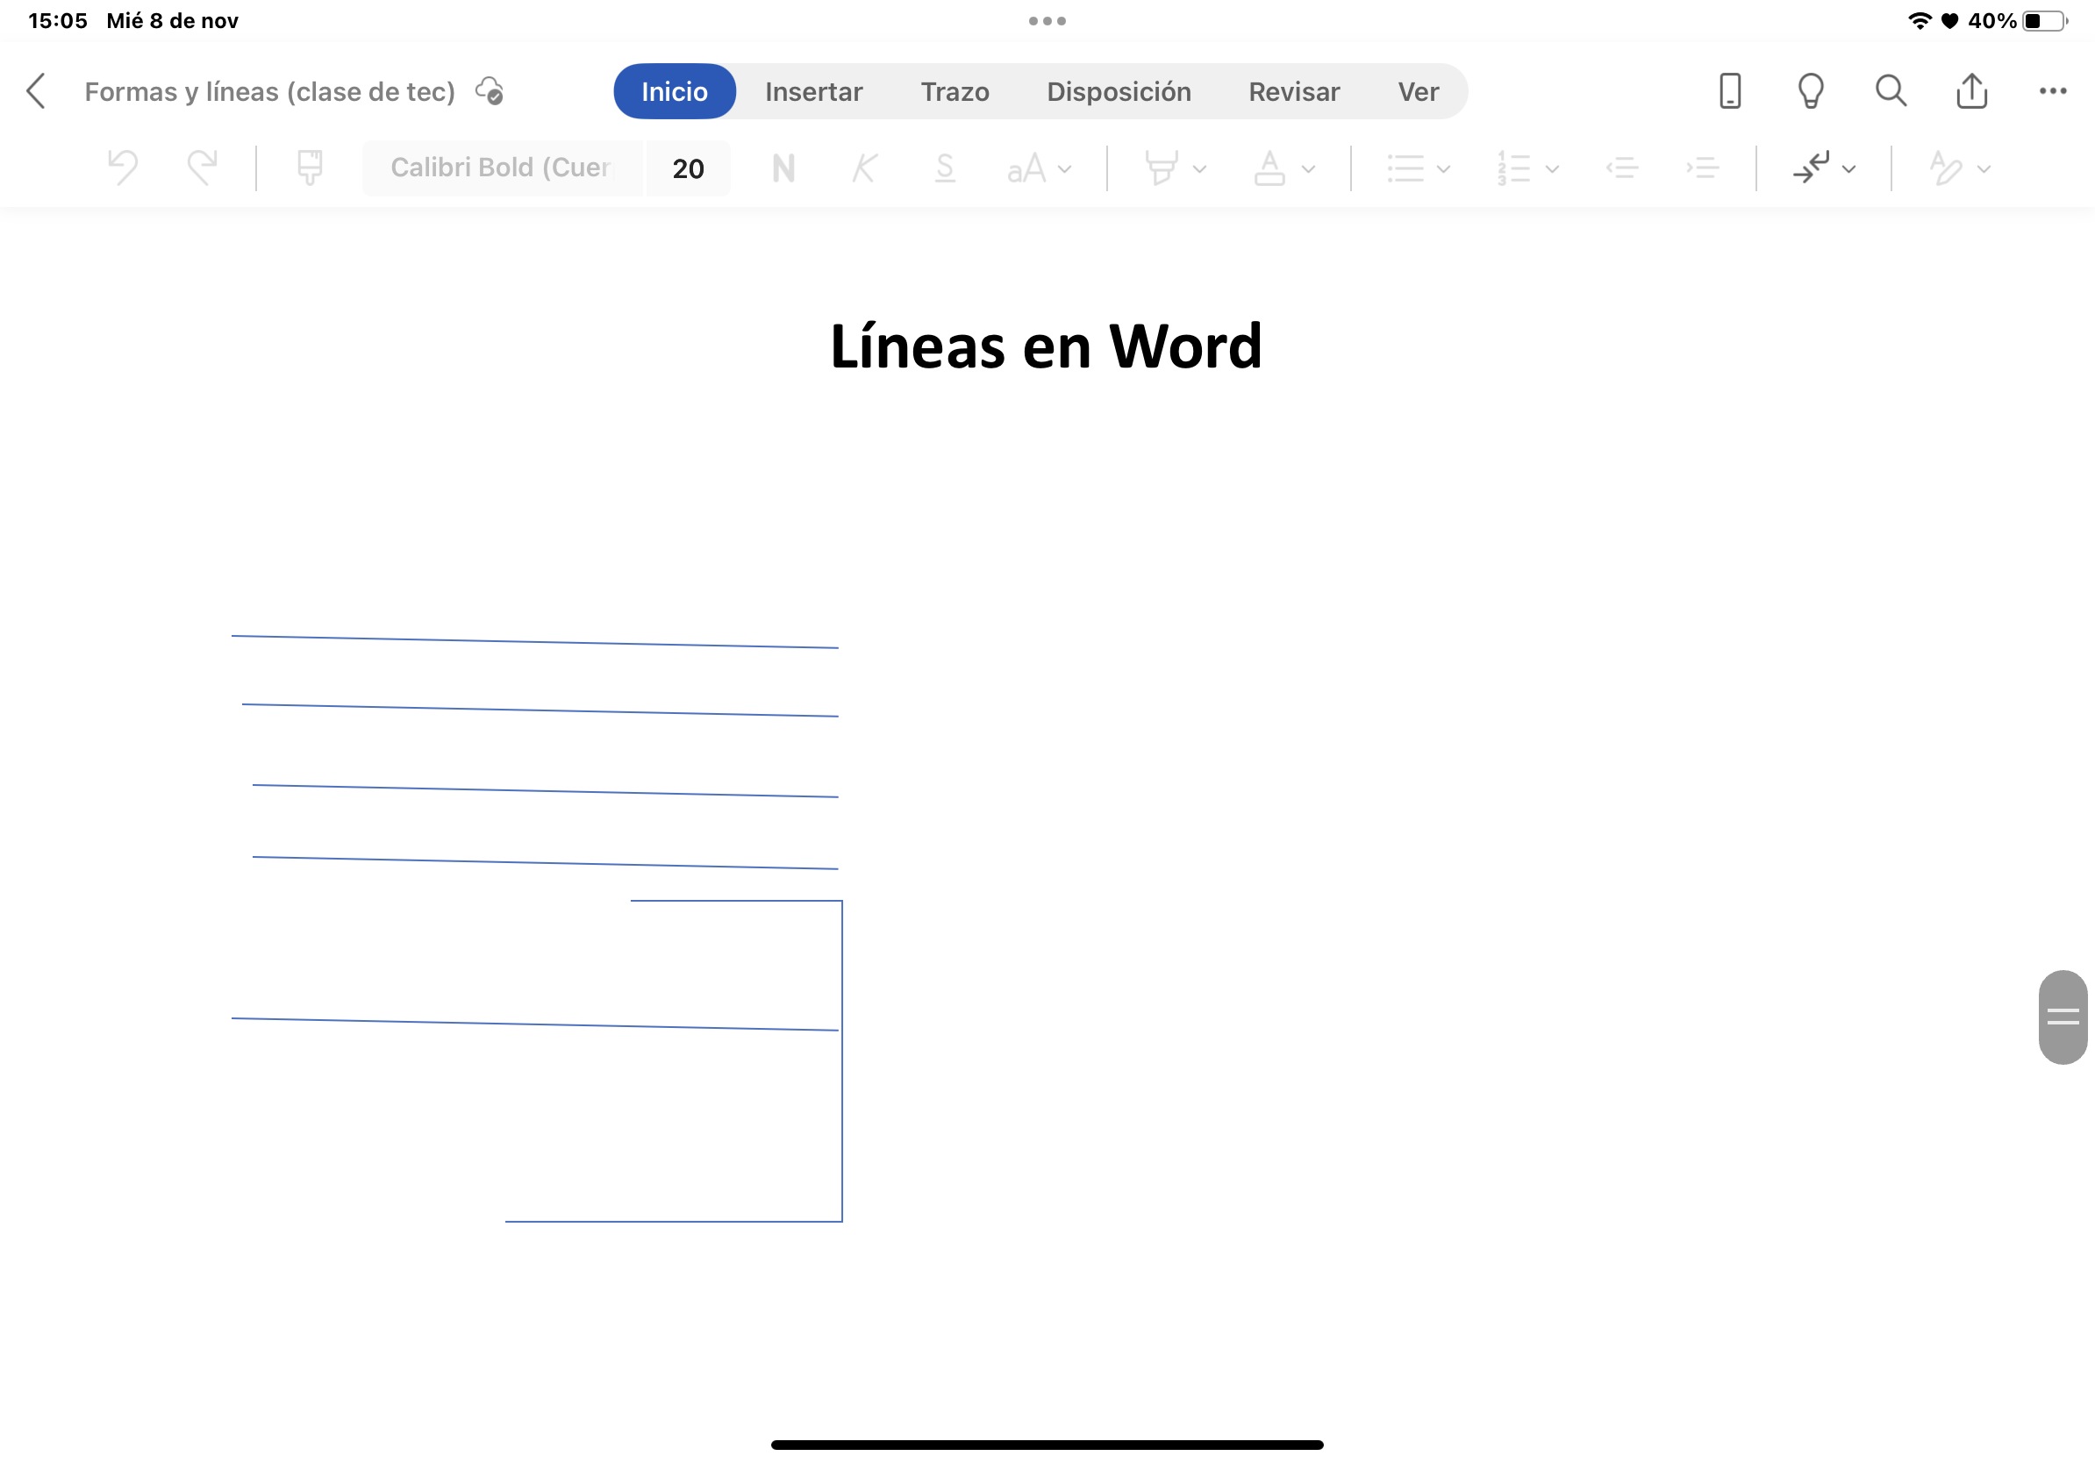
Task: Open the three-dot more options menu
Action: [2052, 91]
